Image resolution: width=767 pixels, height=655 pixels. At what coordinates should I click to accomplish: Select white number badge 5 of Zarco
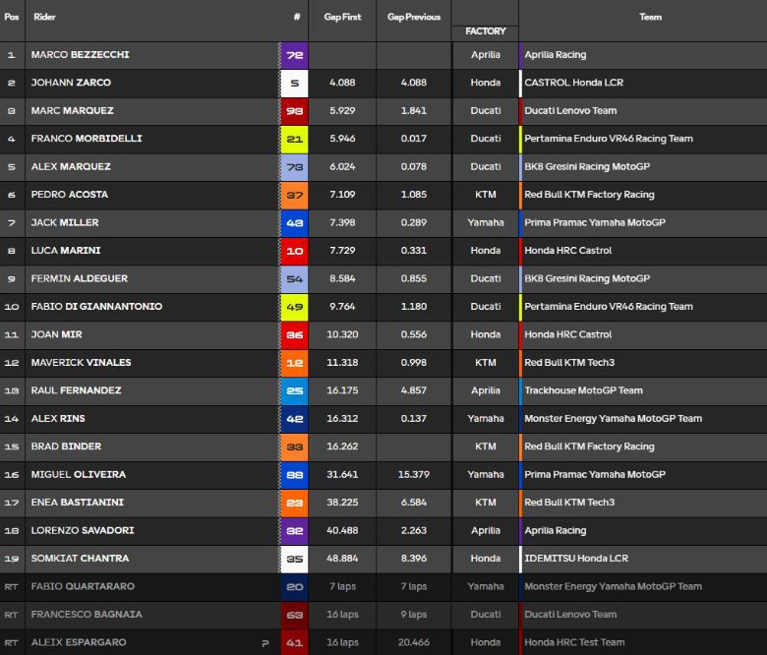click(294, 84)
